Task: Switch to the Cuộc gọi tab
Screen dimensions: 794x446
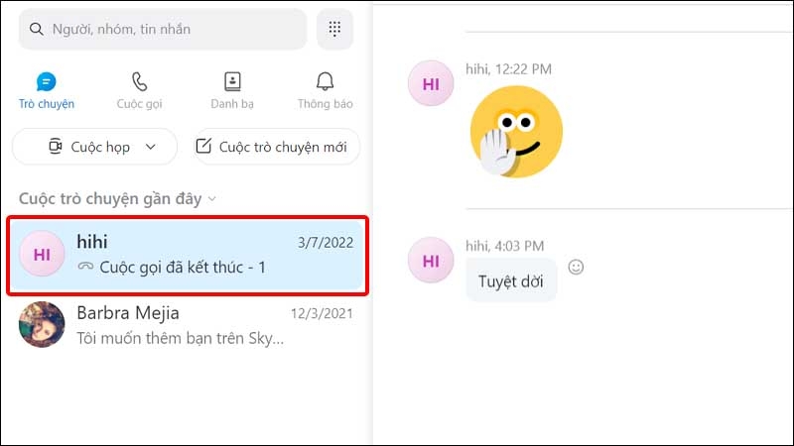Action: tap(139, 91)
